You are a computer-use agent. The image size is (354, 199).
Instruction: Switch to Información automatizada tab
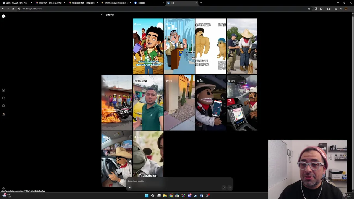[x=116, y=3]
